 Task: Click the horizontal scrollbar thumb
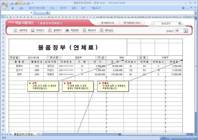click(154, 134)
